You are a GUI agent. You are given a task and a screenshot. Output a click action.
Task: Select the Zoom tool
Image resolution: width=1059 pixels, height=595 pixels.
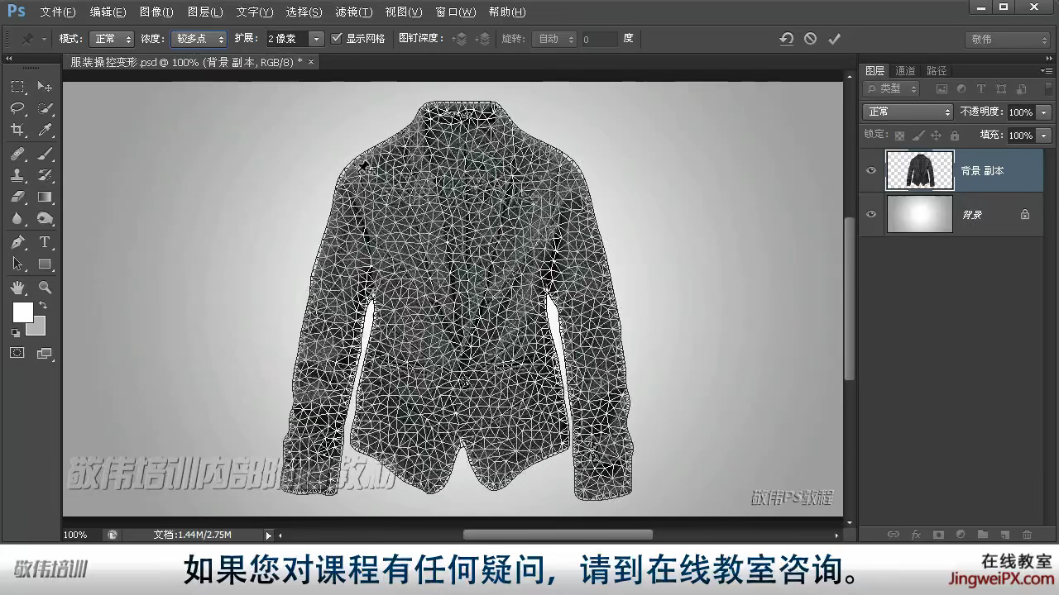click(x=45, y=288)
